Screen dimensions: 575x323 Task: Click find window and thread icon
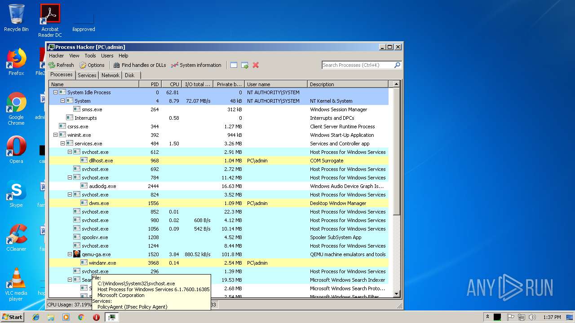coord(245,65)
